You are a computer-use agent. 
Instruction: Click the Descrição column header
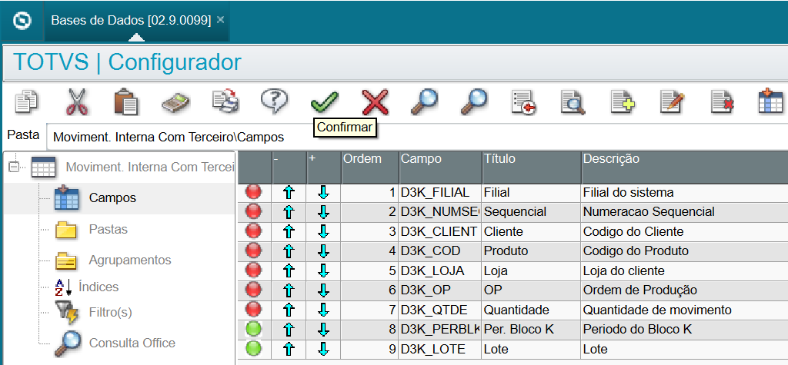684,167
